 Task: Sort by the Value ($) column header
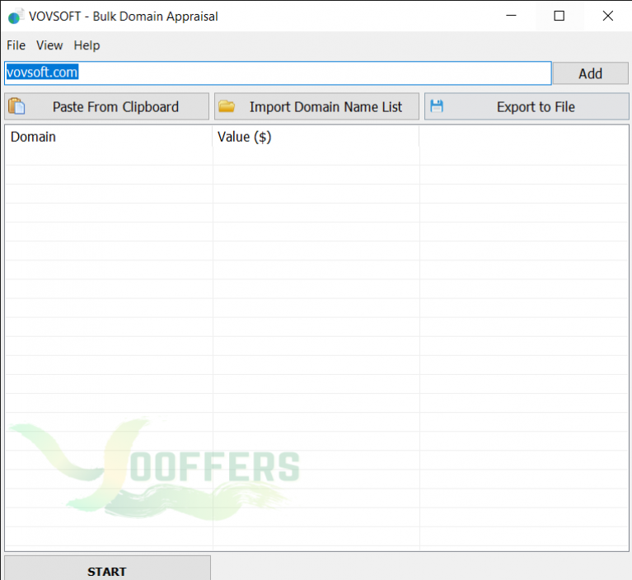316,137
